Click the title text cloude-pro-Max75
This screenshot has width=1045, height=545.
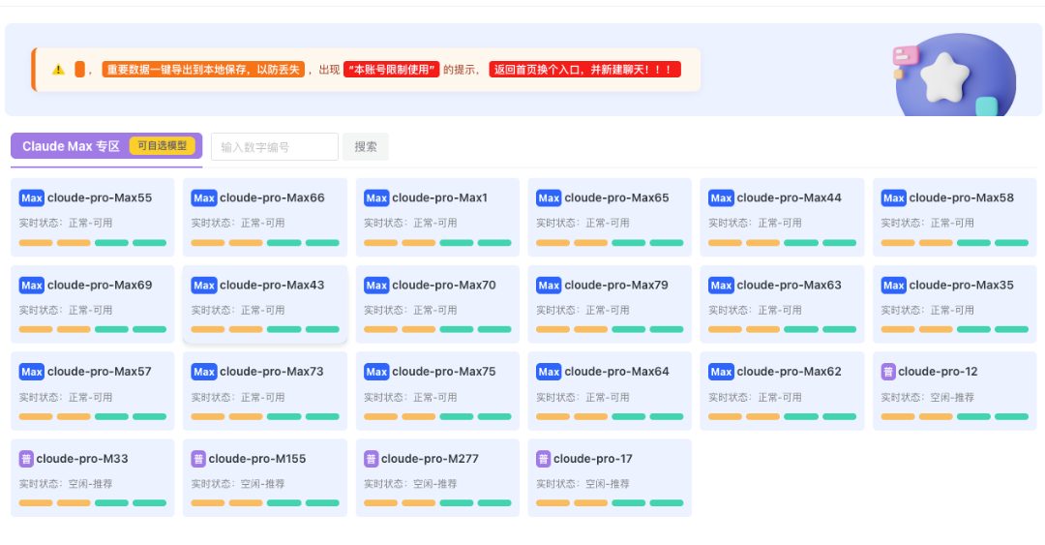[x=444, y=372]
